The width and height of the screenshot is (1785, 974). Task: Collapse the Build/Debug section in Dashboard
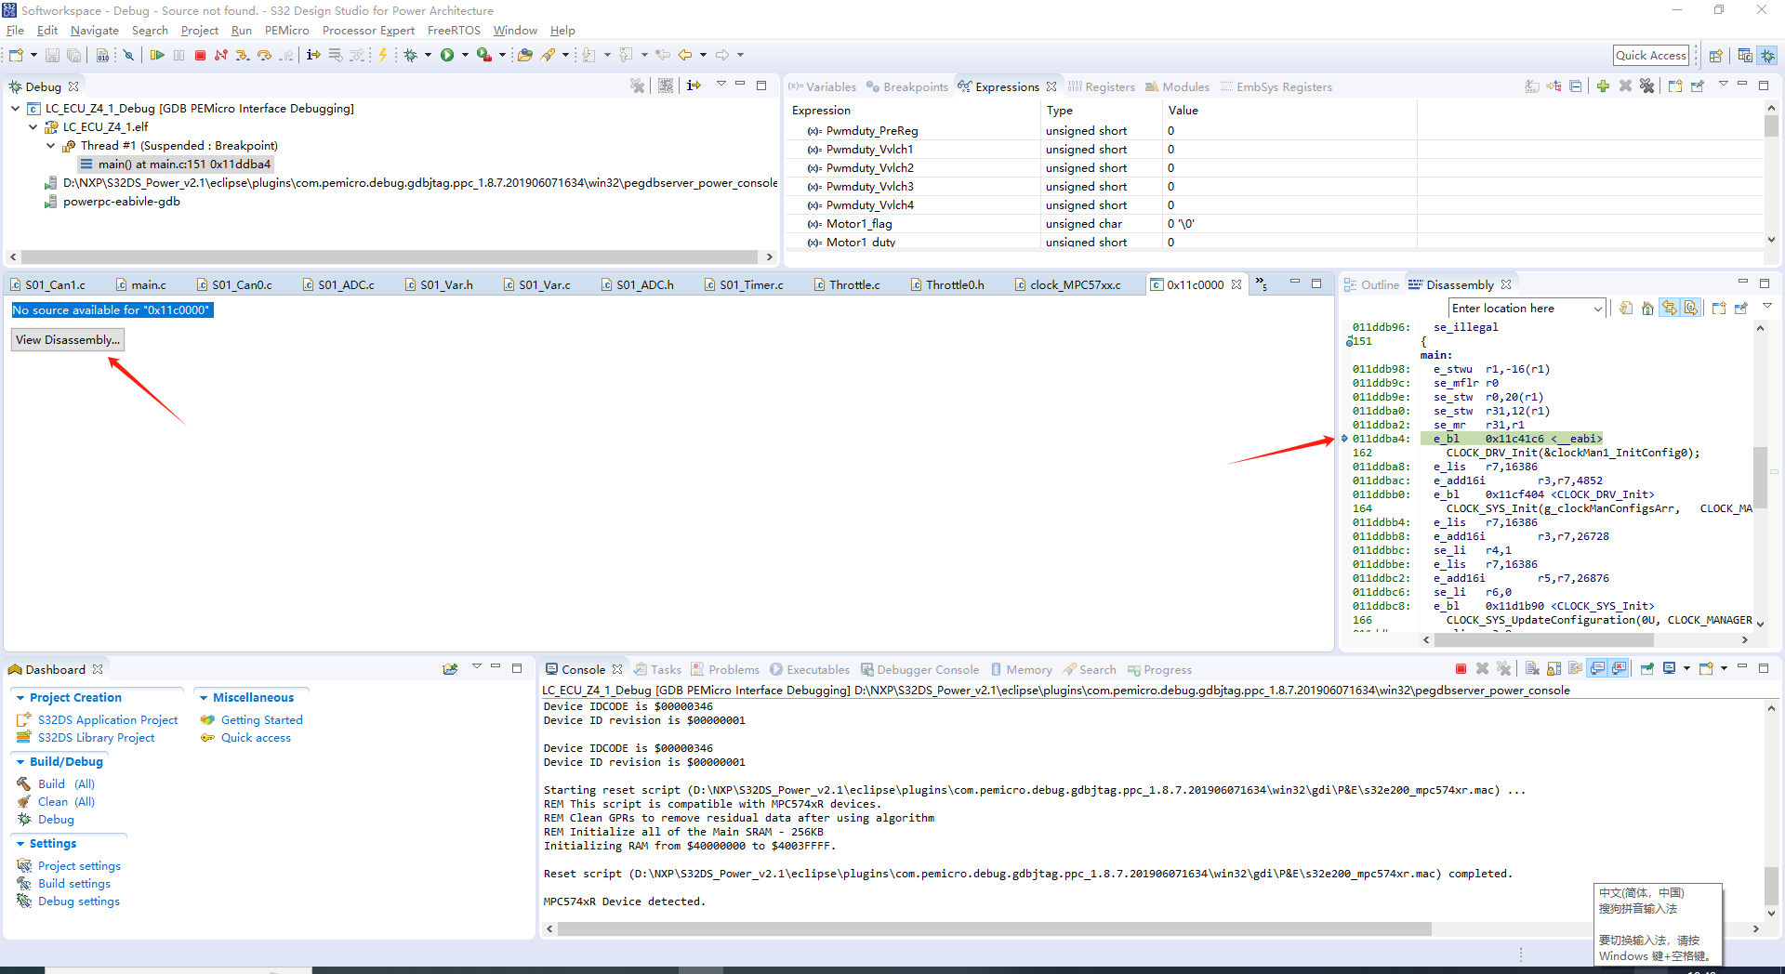pyautogui.click(x=20, y=761)
